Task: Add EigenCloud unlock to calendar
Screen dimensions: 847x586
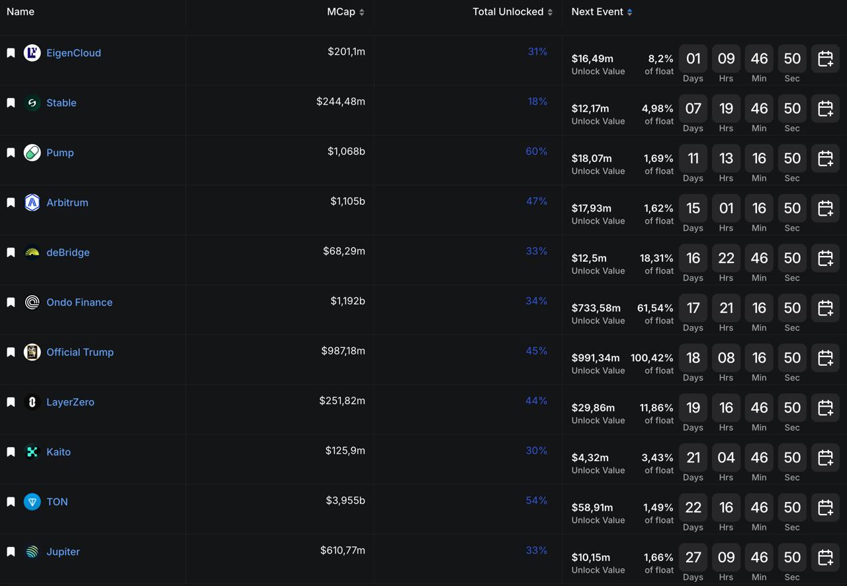Action: [x=825, y=59]
